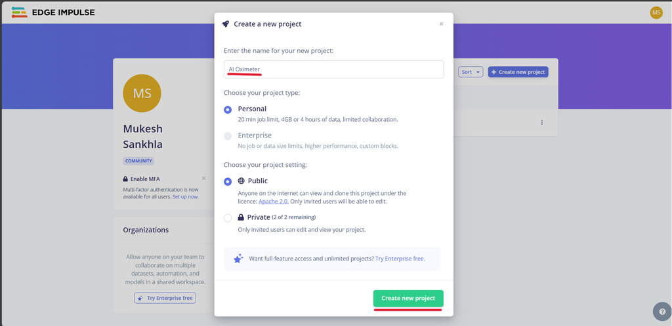The width and height of the screenshot is (672, 326).
Task: Close the Create a new project dialog
Action: [441, 24]
